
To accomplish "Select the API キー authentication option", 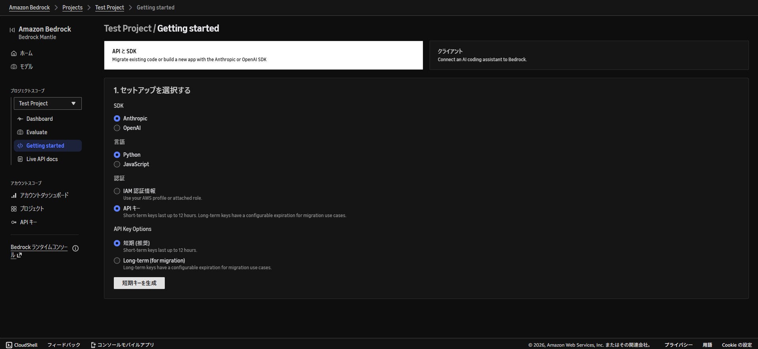I will coord(117,208).
